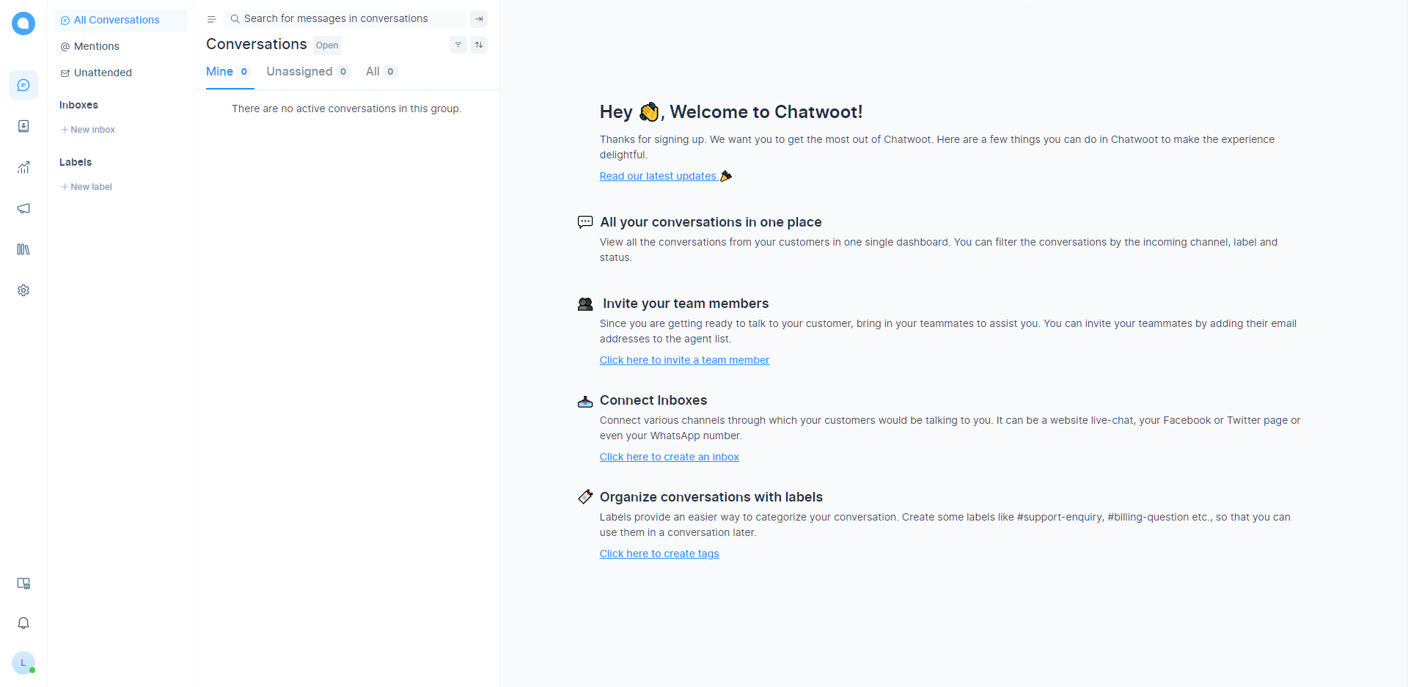Click the Conversations panel title
This screenshot has height=687, width=1408.
pyautogui.click(x=257, y=44)
